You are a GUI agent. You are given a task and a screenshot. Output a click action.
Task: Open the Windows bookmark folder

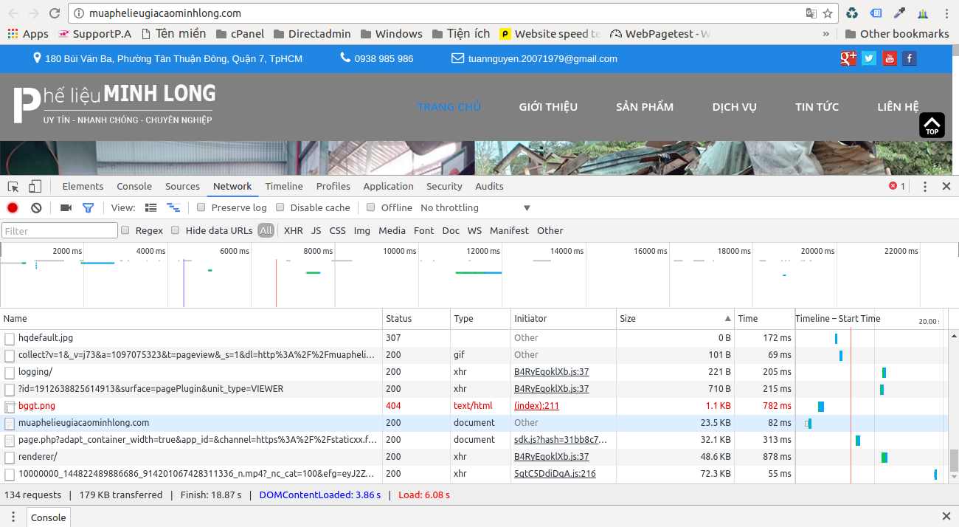click(391, 34)
